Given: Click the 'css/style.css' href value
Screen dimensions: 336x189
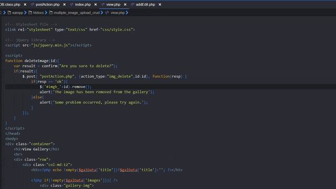Looking at the screenshot, I should pos(117,29).
